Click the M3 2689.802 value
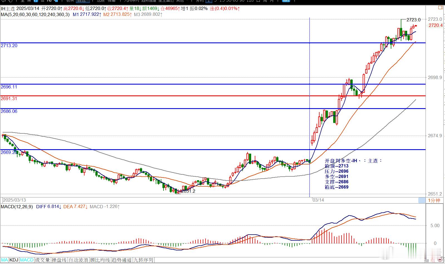The image size is (445, 264). pyautogui.click(x=148, y=14)
